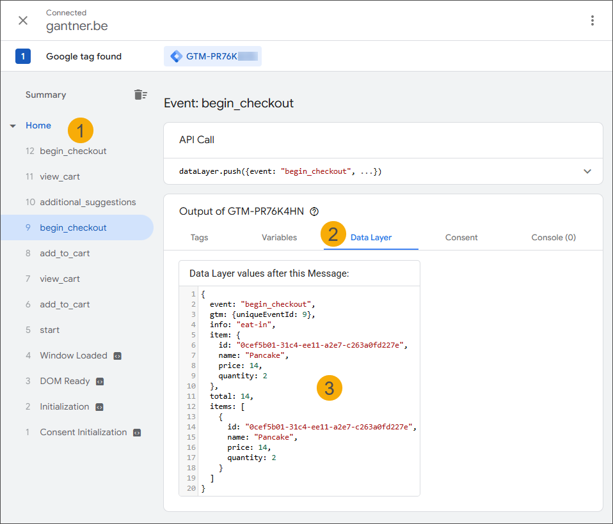Switch to the Variables tab
Image resolution: width=613 pixels, height=524 pixels.
coord(279,237)
